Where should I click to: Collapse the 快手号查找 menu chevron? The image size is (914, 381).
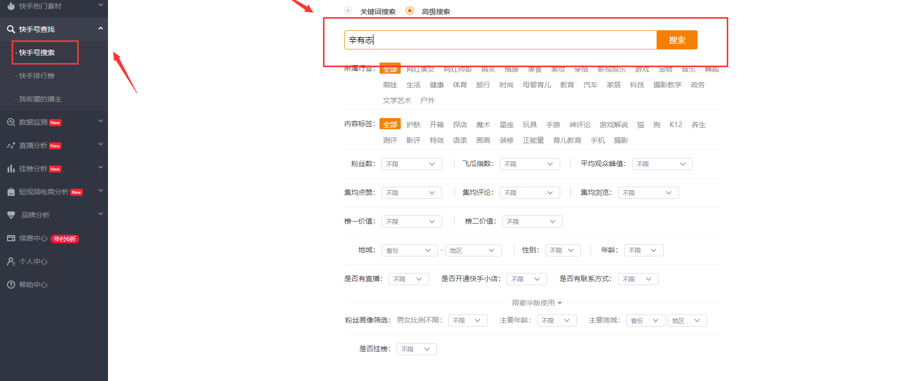pos(100,29)
